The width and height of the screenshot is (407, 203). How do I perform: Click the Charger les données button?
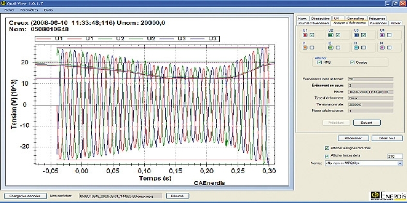tap(25, 196)
